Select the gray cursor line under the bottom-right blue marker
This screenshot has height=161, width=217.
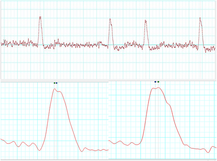[x=155, y=121]
